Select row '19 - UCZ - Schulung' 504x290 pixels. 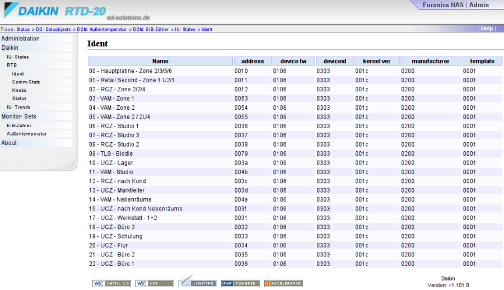coord(295,236)
